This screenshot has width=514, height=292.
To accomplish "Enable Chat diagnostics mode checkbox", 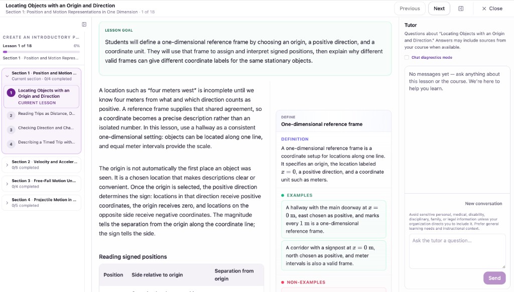I will click(407, 57).
